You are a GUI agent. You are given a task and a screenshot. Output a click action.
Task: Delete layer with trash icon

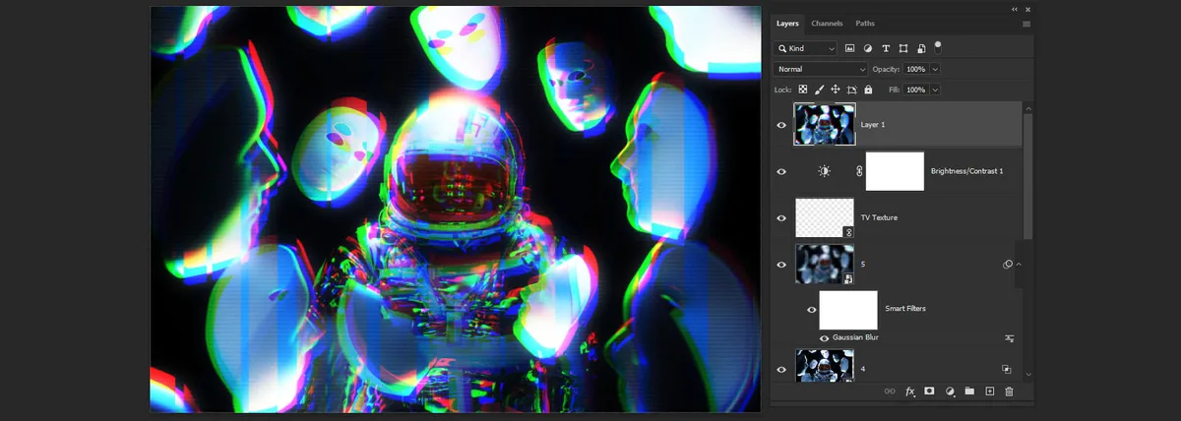(1009, 391)
